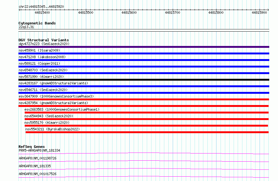Screen dimensions: 278x181
Task: Click the 44815400 ruler position label
Action: click(42, 13)
